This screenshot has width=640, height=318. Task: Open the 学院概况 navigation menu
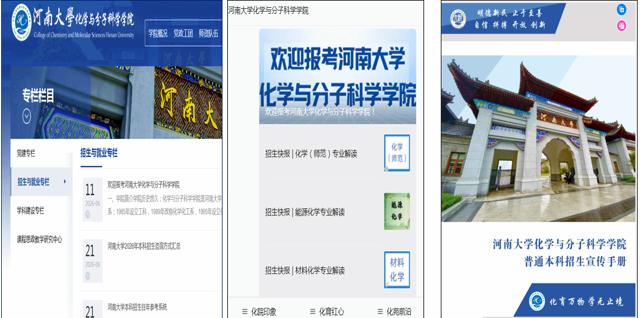click(158, 33)
